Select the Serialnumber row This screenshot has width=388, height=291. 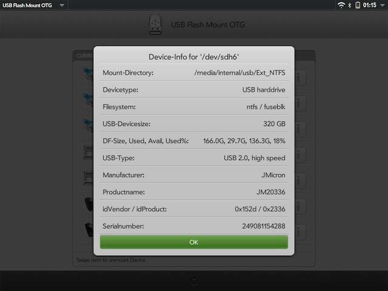point(194,226)
